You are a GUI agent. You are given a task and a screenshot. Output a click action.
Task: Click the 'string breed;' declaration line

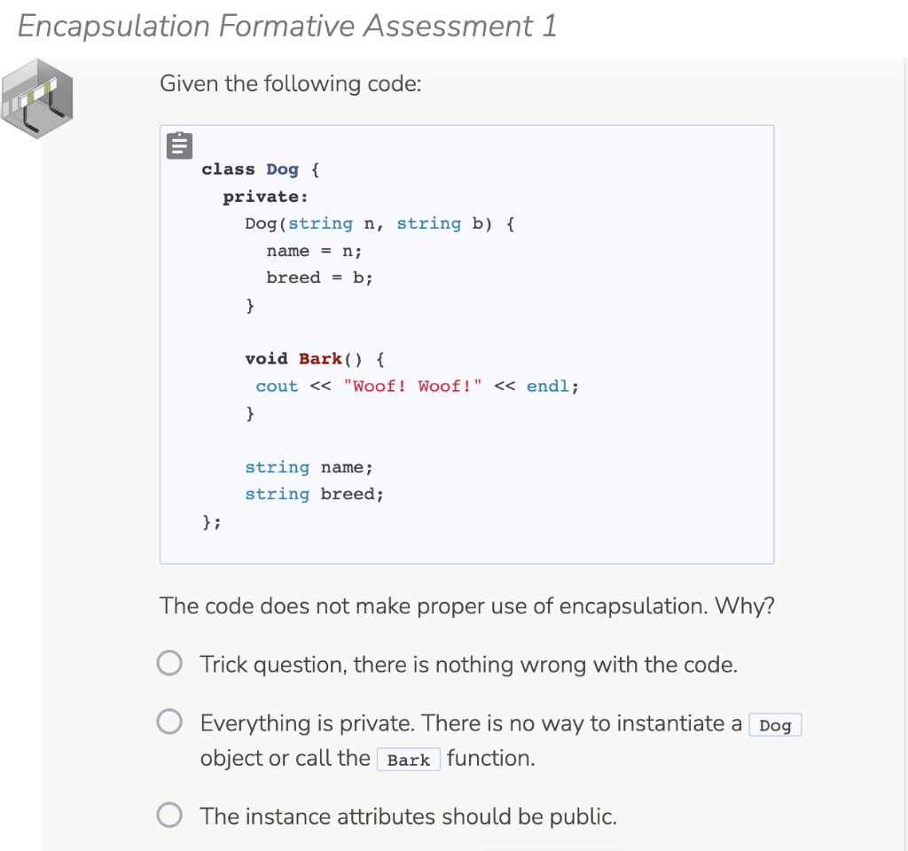(314, 494)
